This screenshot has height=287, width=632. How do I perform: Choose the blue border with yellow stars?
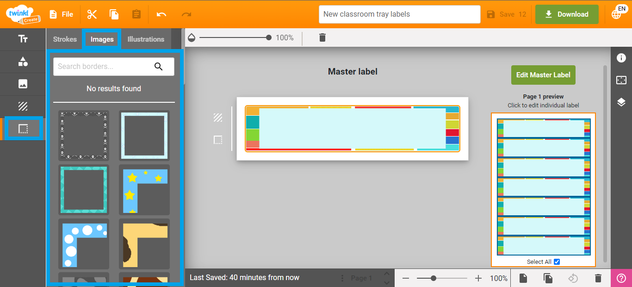[x=144, y=190]
